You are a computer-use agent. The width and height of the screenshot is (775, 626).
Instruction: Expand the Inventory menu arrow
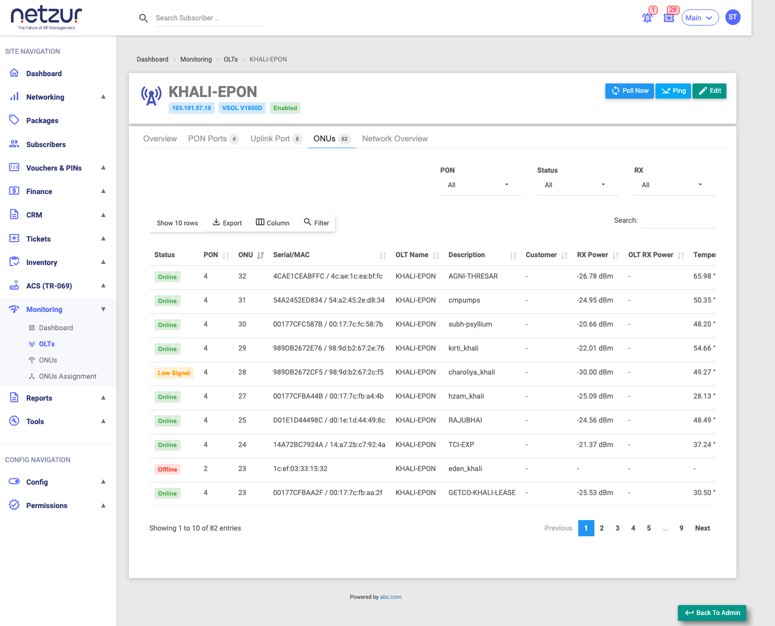[x=103, y=262]
